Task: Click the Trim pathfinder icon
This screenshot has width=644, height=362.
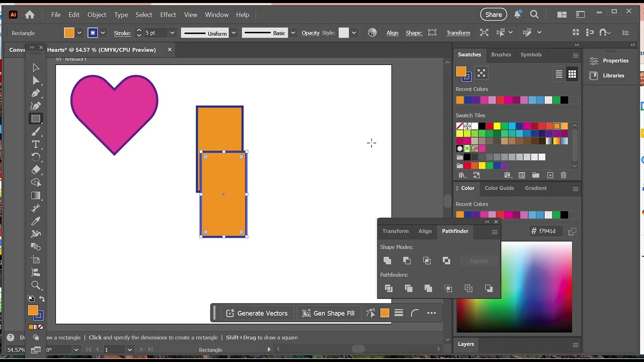Action: 409,288
